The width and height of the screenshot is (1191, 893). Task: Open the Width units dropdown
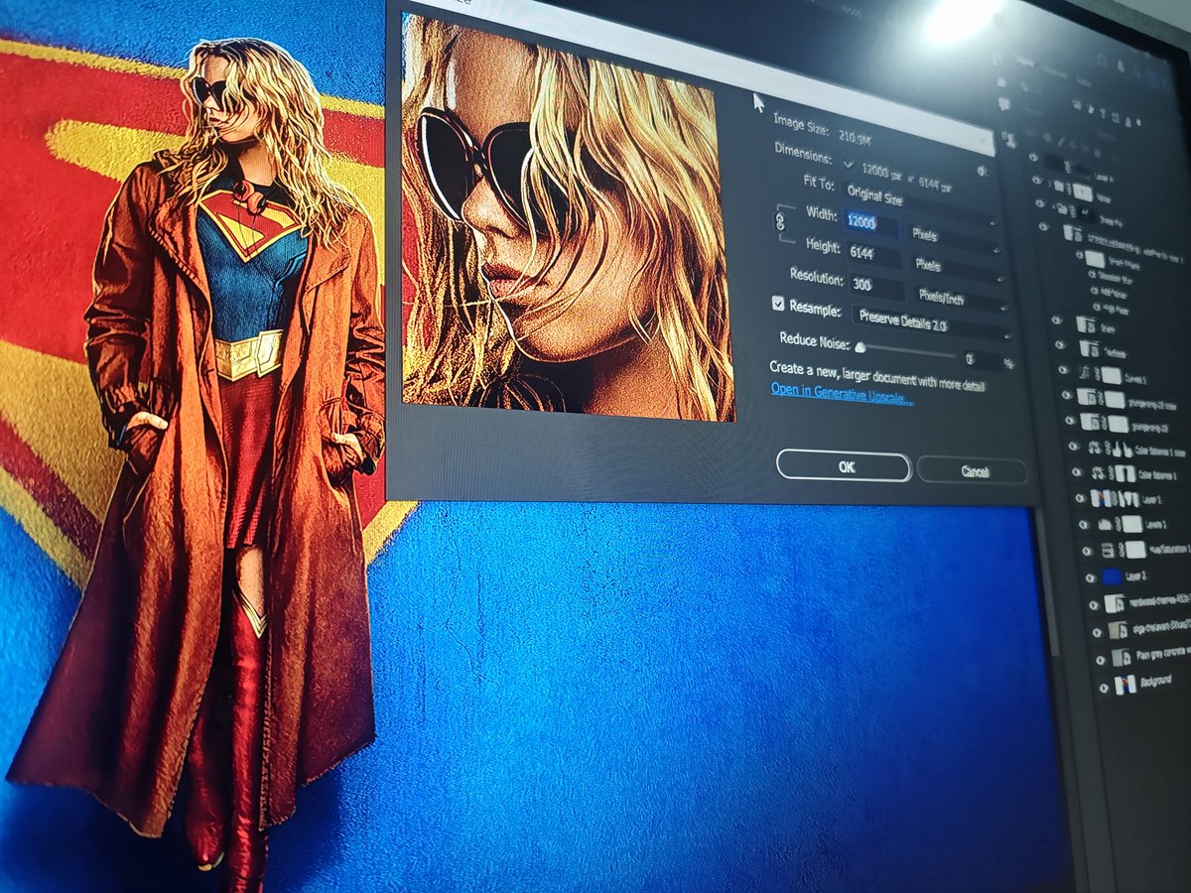point(954,236)
